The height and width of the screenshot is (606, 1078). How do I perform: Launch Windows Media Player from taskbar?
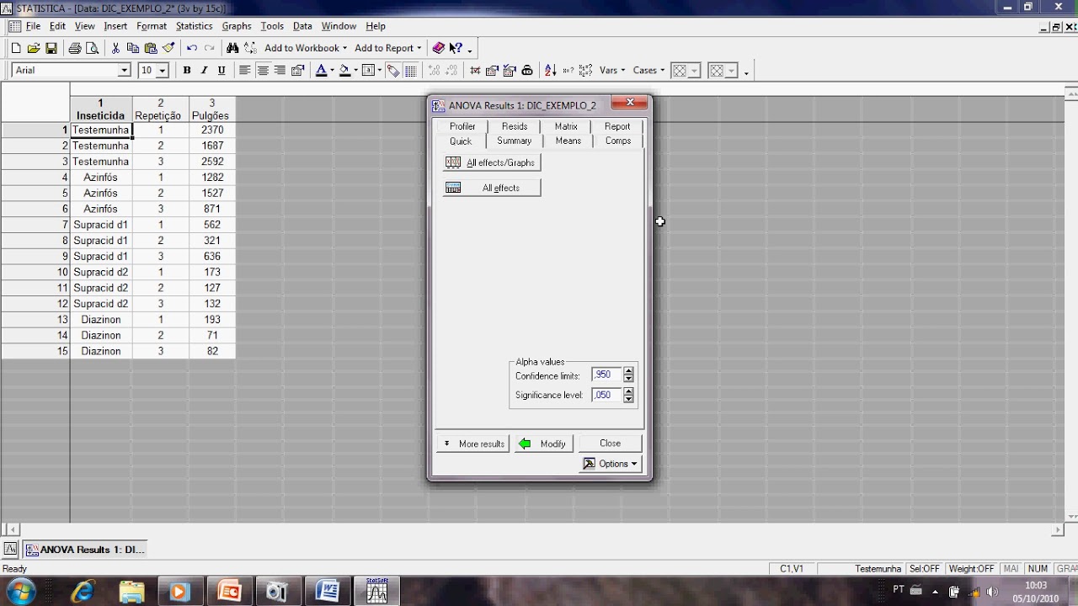(179, 591)
